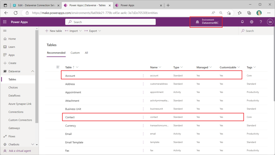Open the Business Unit table

(73, 109)
